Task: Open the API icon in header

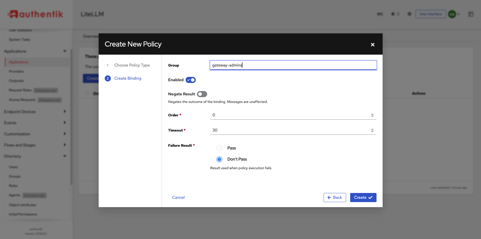Action: (380, 14)
